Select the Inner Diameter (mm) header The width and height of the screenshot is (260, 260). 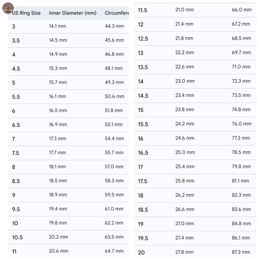[73, 13]
